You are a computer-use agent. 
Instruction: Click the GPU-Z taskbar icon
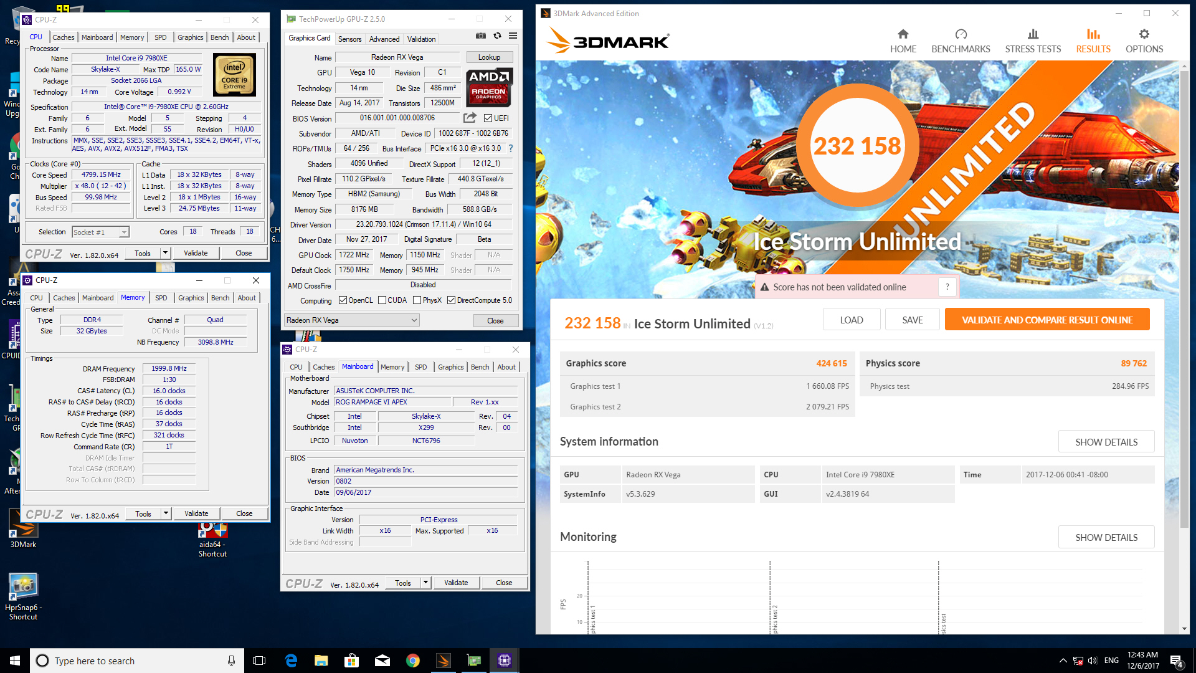coord(474,661)
